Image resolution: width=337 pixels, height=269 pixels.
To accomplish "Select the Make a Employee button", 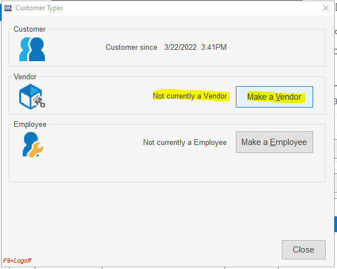I will pyautogui.click(x=274, y=142).
